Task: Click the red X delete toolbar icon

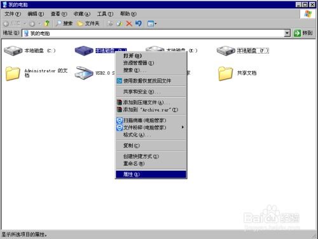Action: coord(129,24)
